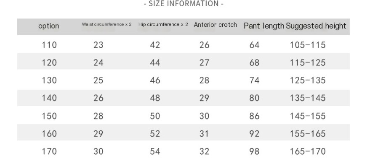Click hip value 48 in row 140
Image resolution: width=378 pixels, height=161 pixels.
(x=155, y=98)
